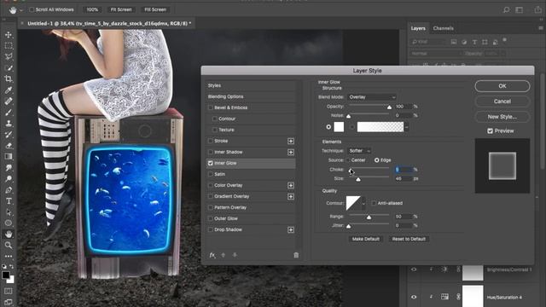The height and width of the screenshot is (307, 546).
Task: Click the Fit Screen button
Action: tap(121, 9)
